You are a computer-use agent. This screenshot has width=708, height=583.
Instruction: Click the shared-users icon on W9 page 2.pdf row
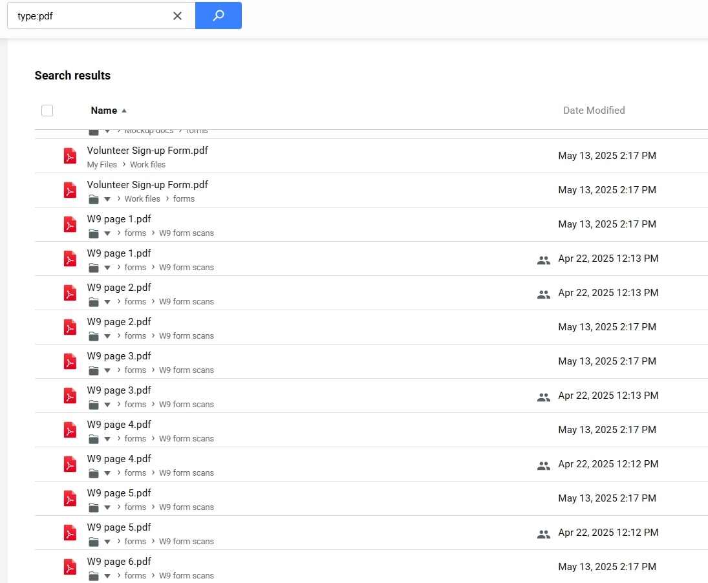pos(544,293)
